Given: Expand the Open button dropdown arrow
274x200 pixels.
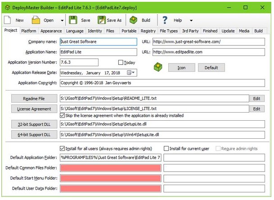Looking at the screenshot, I should [x=62, y=20].
